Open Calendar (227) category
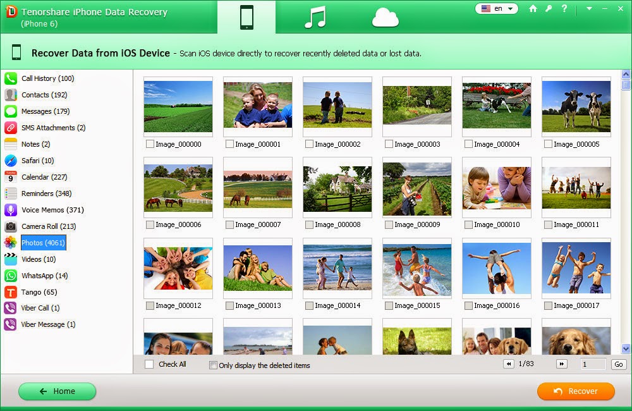The image size is (632, 411). click(44, 177)
